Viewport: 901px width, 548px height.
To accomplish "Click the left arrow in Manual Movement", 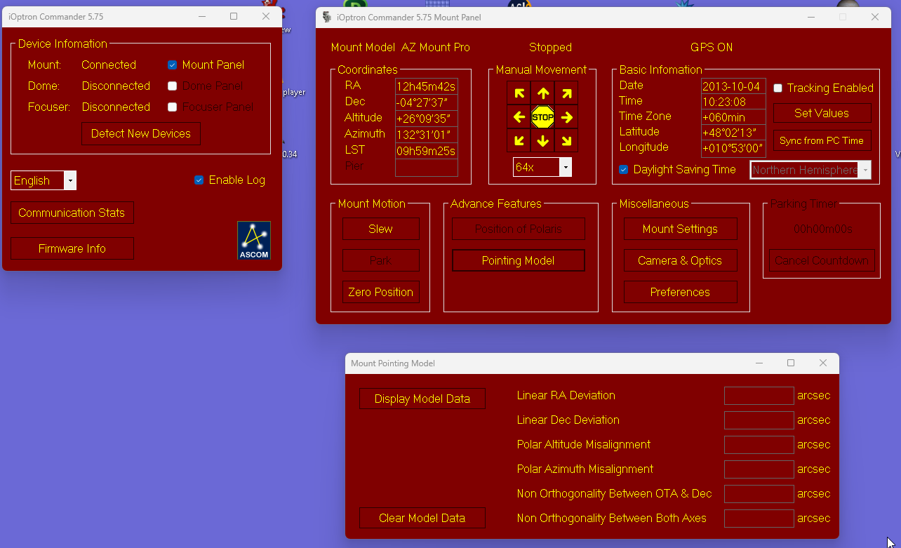I will [x=519, y=117].
